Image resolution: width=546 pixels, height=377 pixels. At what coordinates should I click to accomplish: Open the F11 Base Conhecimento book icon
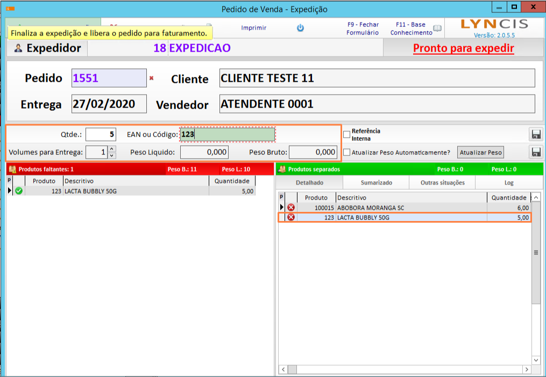tap(437, 29)
